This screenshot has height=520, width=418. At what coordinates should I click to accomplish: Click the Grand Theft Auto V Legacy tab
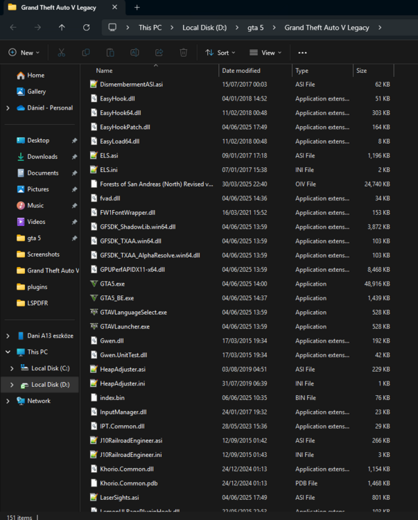coord(58,8)
